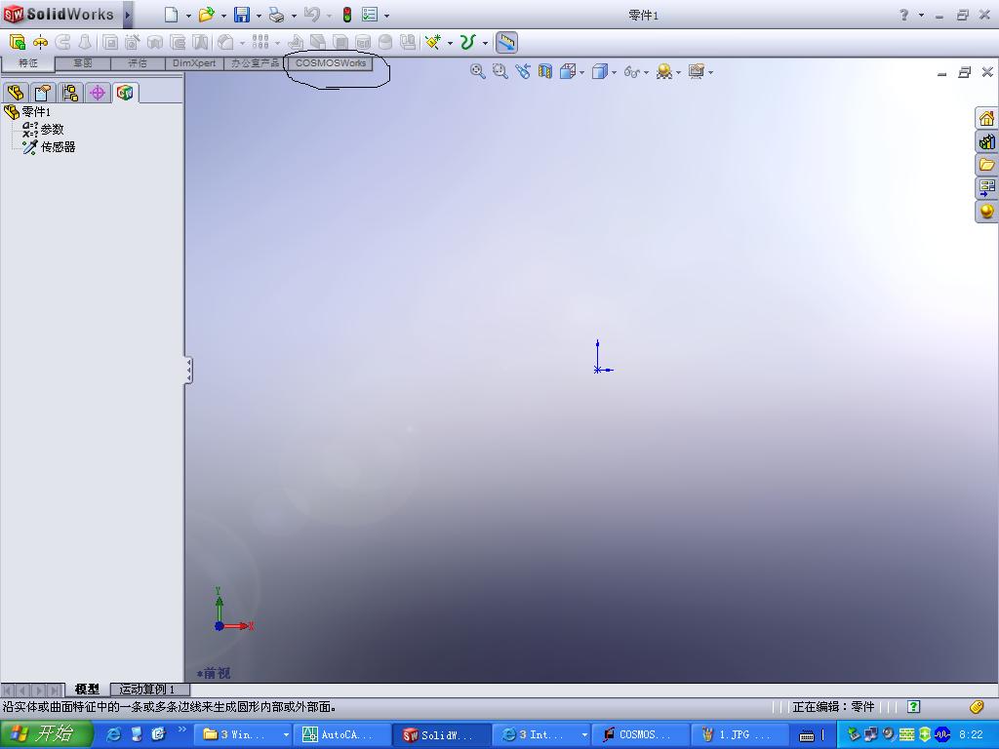Click the 开始 Start button
The width and height of the screenshot is (999, 749).
(x=47, y=734)
